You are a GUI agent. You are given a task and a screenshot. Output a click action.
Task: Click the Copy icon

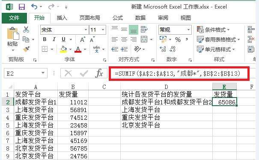click(26, 39)
